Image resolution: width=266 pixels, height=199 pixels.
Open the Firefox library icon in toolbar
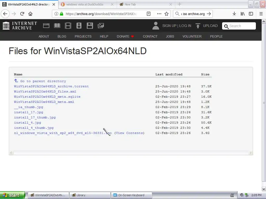point(243,14)
